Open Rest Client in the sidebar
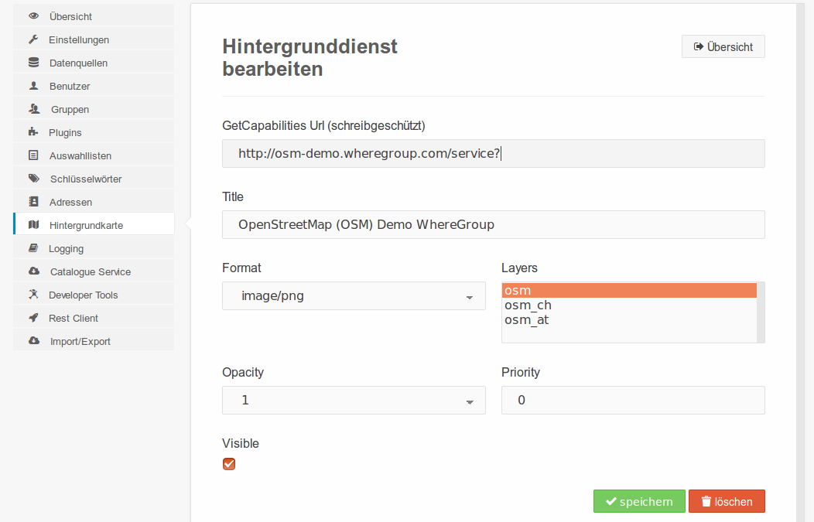Viewport: 814px width, 522px height. point(94,318)
